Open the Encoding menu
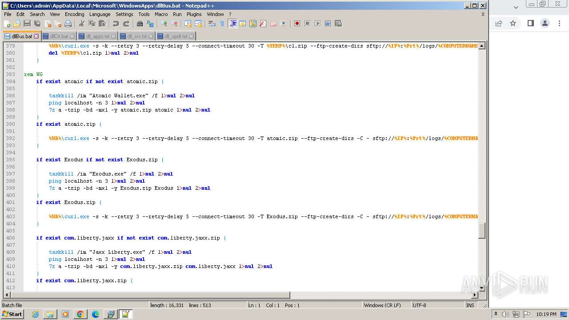The image size is (569, 320). click(74, 14)
